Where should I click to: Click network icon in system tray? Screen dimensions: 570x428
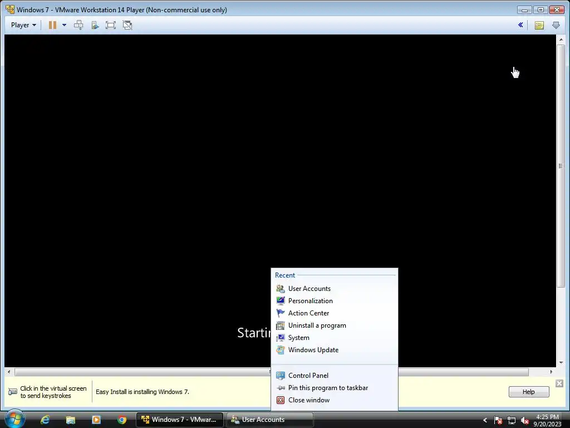point(512,420)
